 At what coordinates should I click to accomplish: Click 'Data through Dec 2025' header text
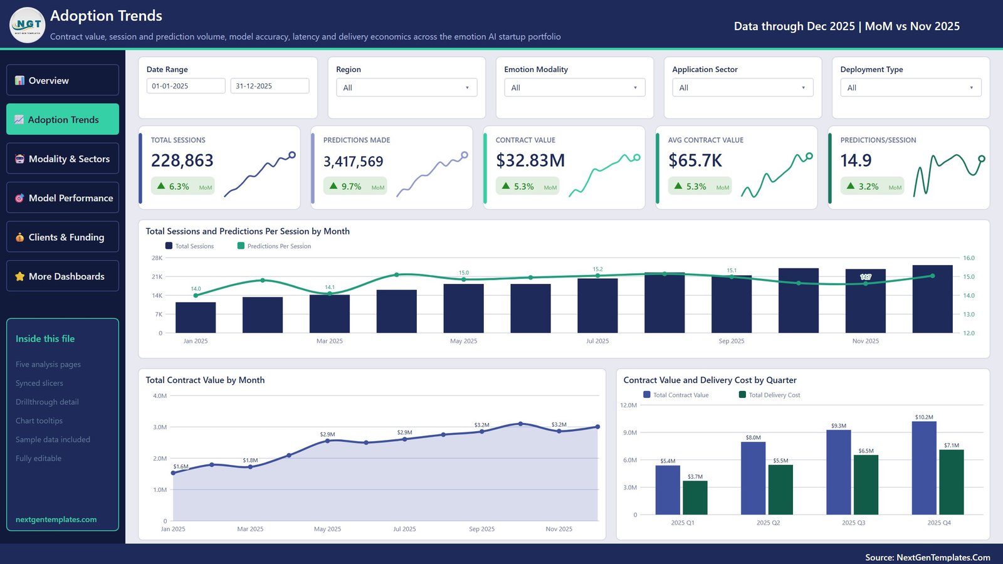[x=794, y=26]
